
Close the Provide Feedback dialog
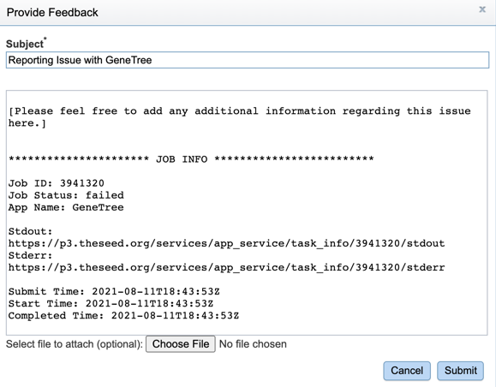coord(482,9)
